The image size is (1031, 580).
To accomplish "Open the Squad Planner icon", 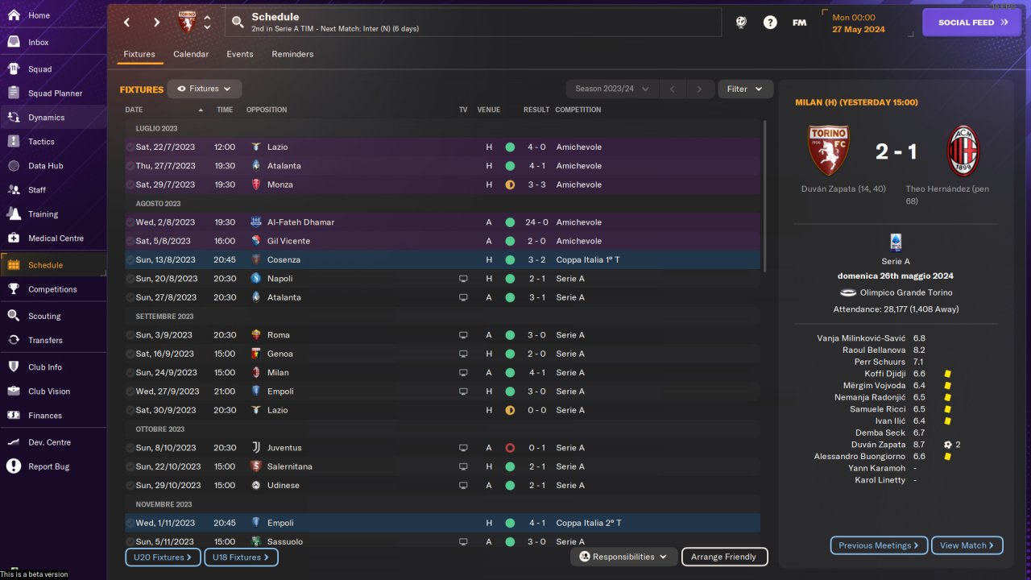I will coord(13,93).
